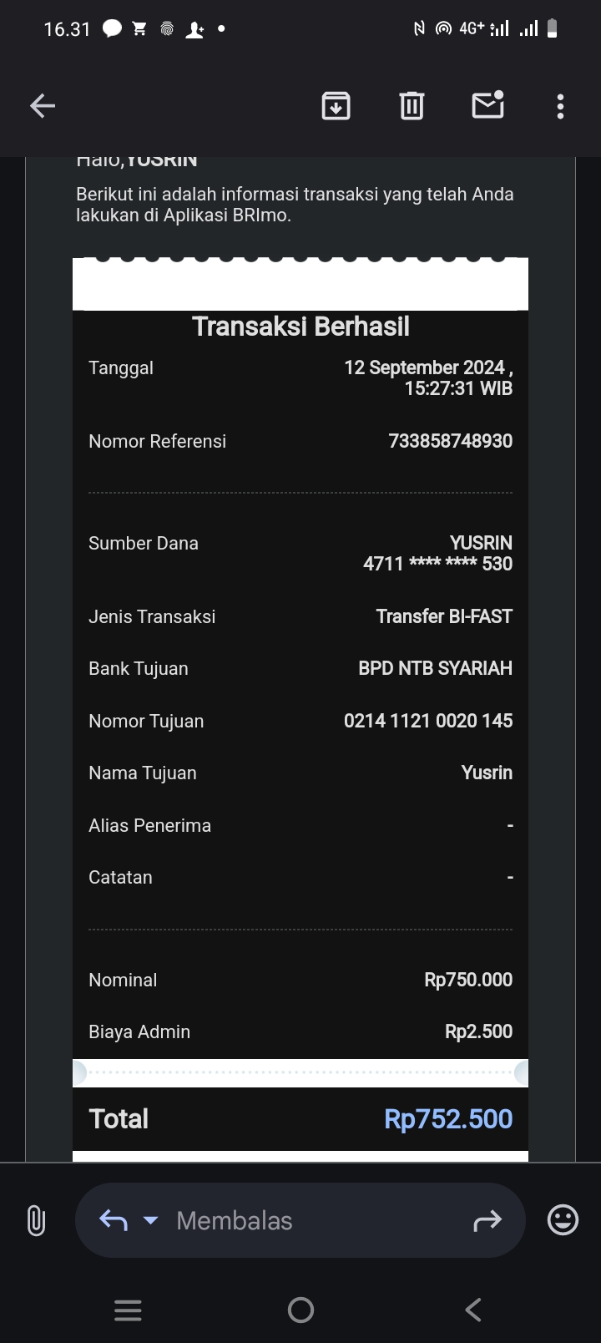Mark email as unread
The height and width of the screenshot is (1343, 601).
tap(487, 105)
